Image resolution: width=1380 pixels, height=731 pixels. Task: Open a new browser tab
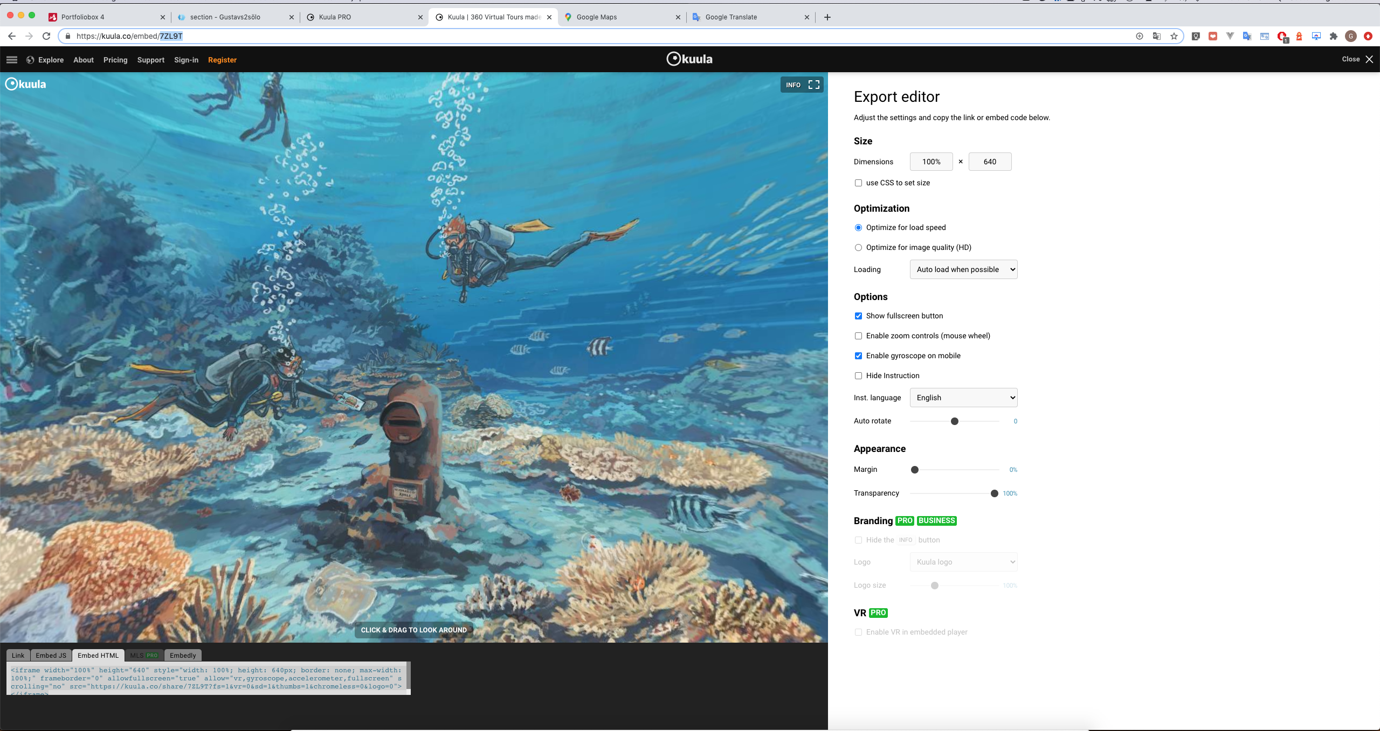[x=827, y=17]
